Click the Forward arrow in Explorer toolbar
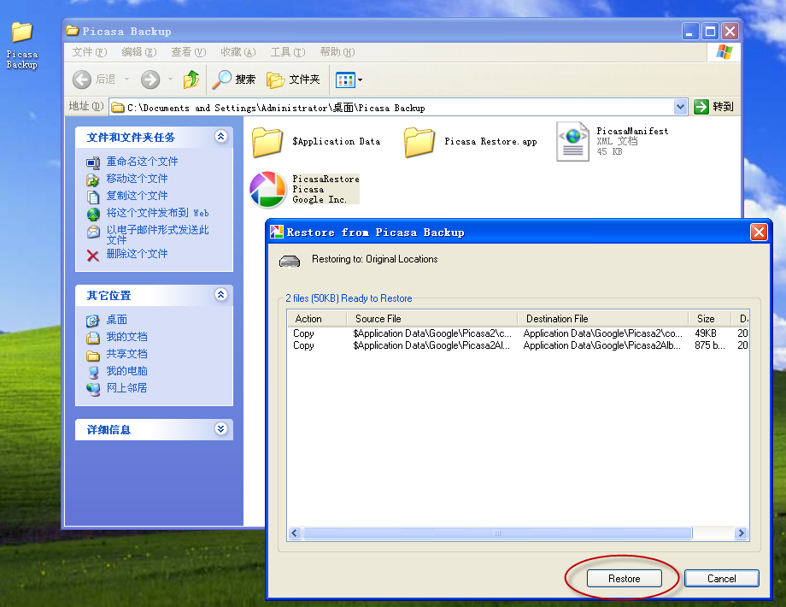Viewport: 786px width, 607px height. 150,80
